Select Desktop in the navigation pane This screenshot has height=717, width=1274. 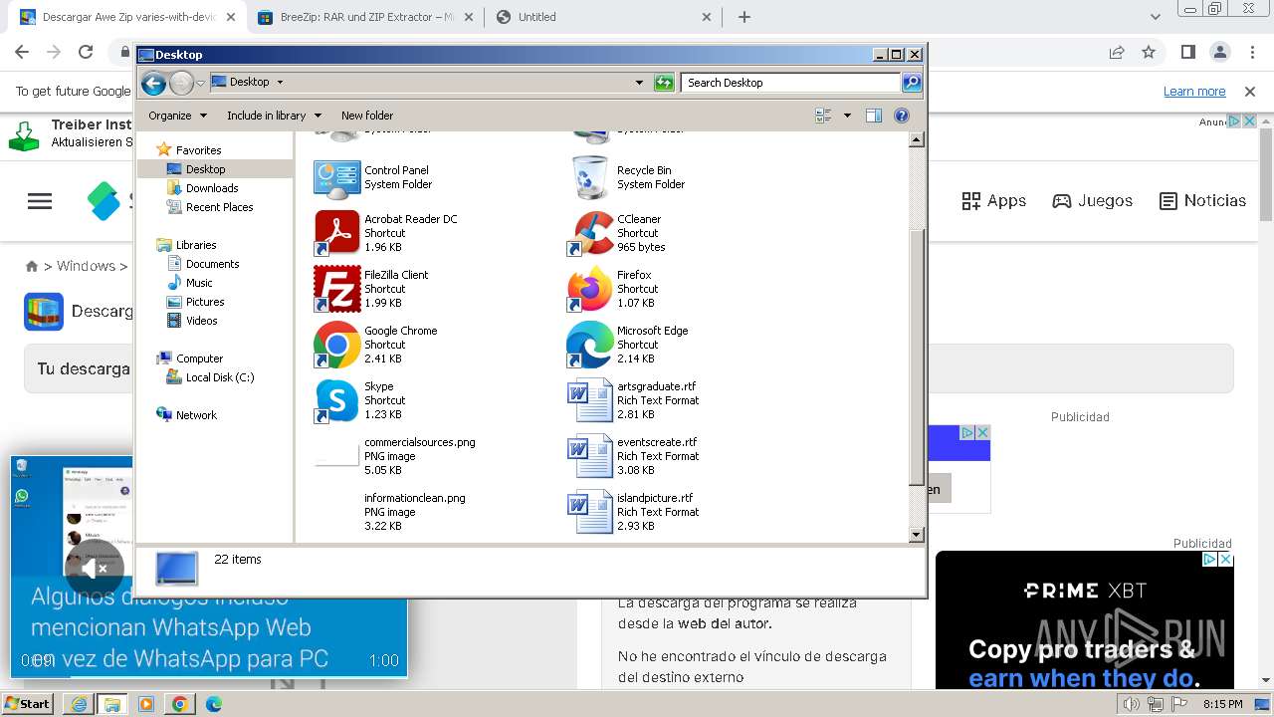pyautogui.click(x=205, y=169)
